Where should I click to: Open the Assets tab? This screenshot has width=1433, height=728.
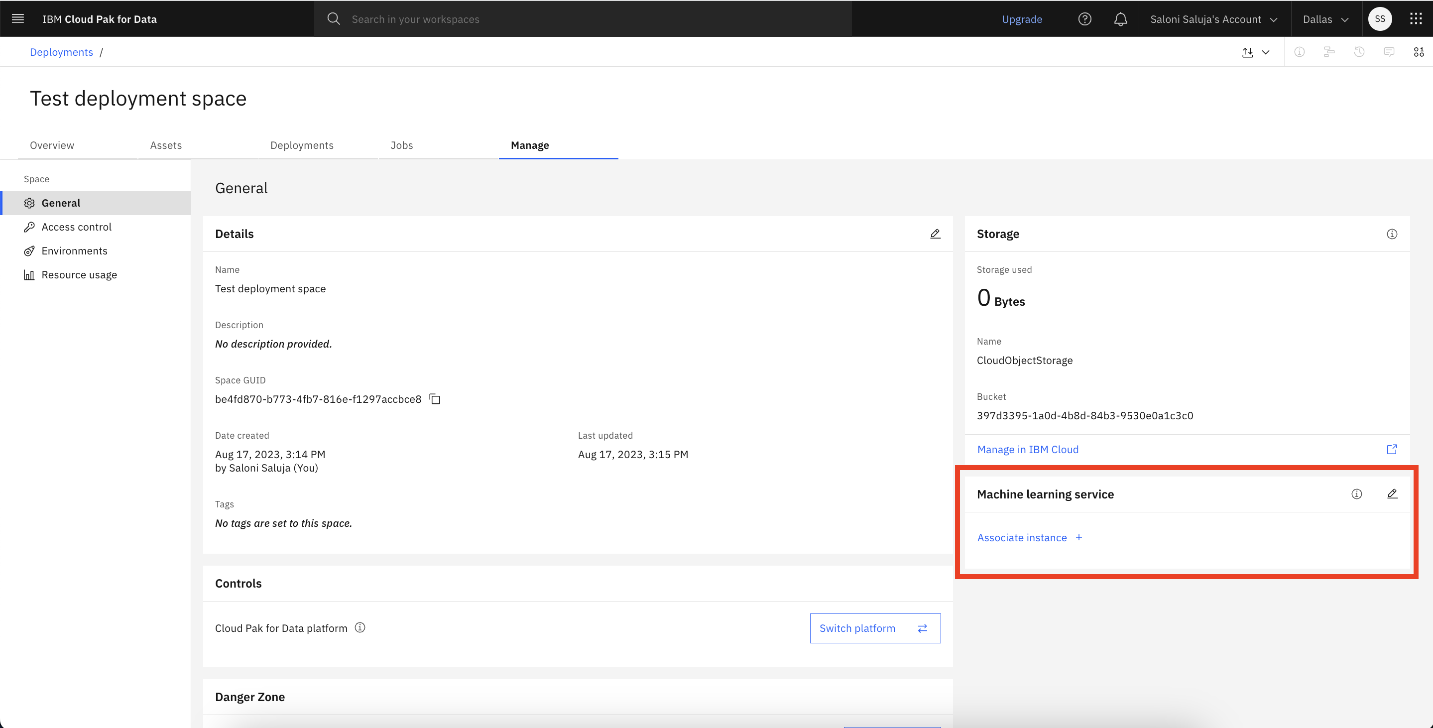(165, 145)
